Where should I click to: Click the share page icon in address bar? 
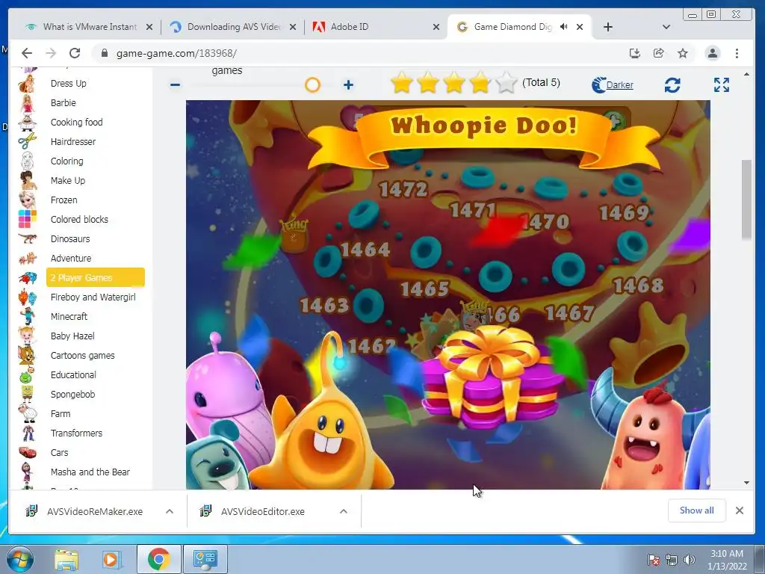pyautogui.click(x=659, y=53)
